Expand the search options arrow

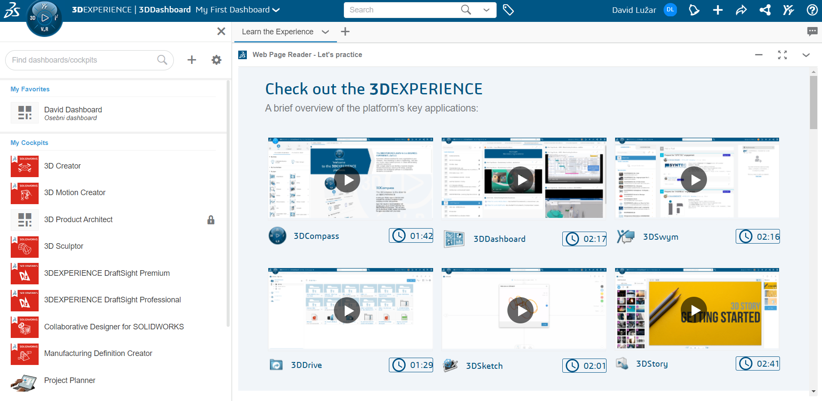[x=485, y=9]
